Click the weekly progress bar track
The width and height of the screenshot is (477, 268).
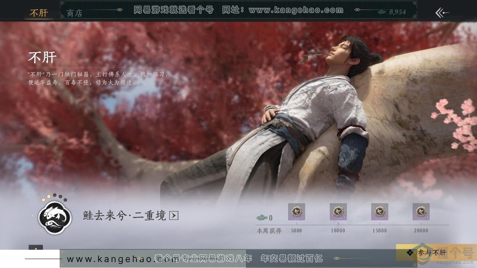pyautogui.click(x=352, y=225)
